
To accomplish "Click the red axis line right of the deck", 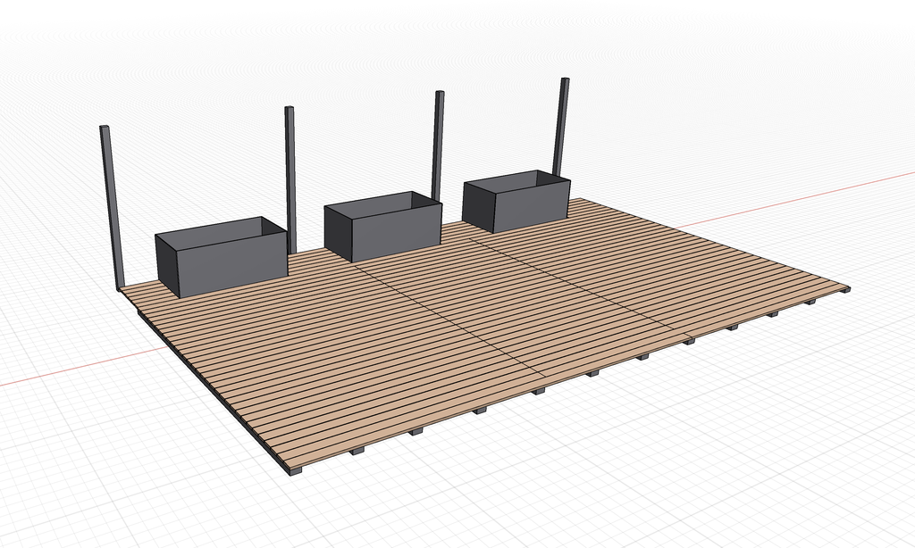I will [x=804, y=197].
